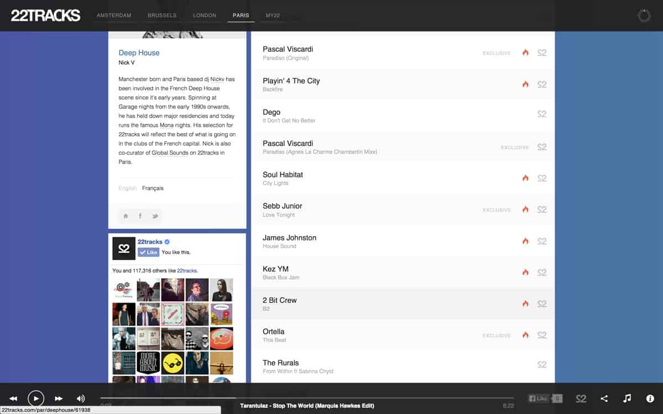
Task: Select Playin' 4 The City track Backfire
Action: (403, 84)
